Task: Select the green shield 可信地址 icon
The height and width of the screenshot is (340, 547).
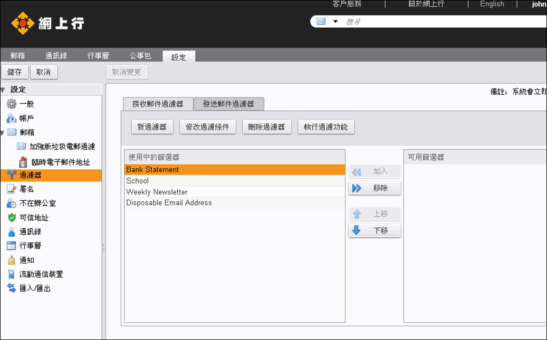Action: 11,217
